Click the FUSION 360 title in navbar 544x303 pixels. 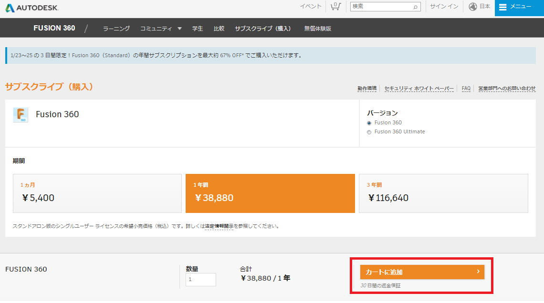54,28
